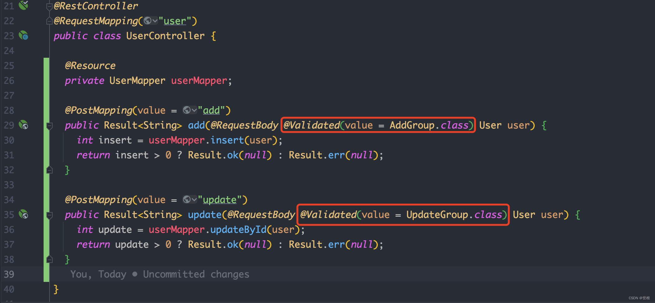This screenshot has height=303, width=655.
Task: Click Result.err on line 37
Action: click(x=317, y=245)
